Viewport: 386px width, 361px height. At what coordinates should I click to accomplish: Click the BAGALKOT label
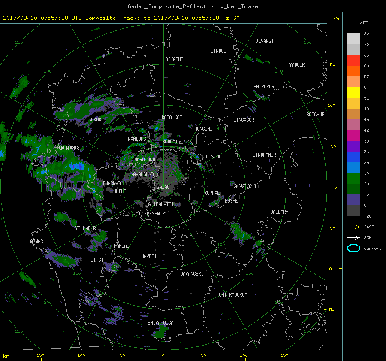tap(172, 118)
